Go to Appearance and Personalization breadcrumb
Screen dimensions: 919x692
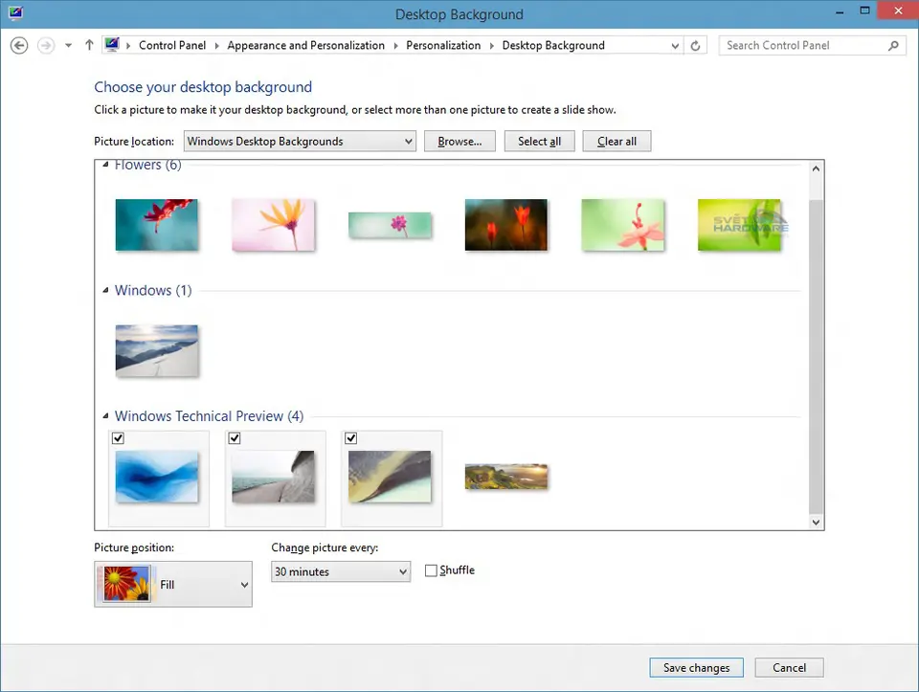click(x=305, y=45)
